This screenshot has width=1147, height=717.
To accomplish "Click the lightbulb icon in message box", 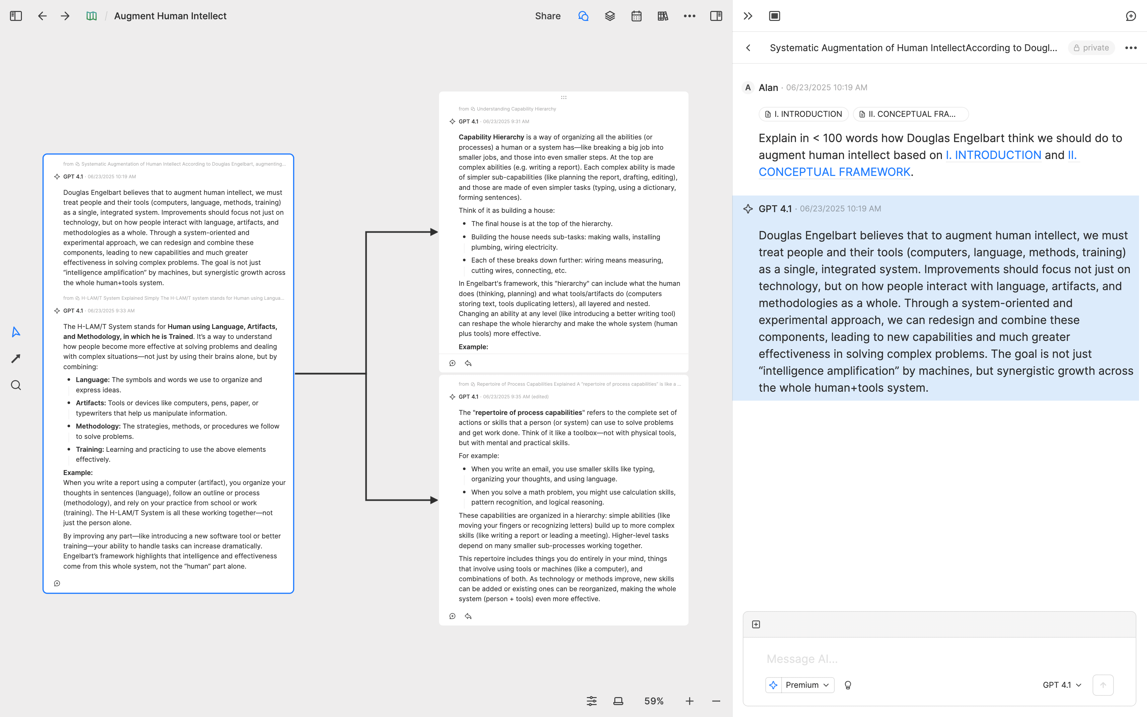I will point(847,685).
